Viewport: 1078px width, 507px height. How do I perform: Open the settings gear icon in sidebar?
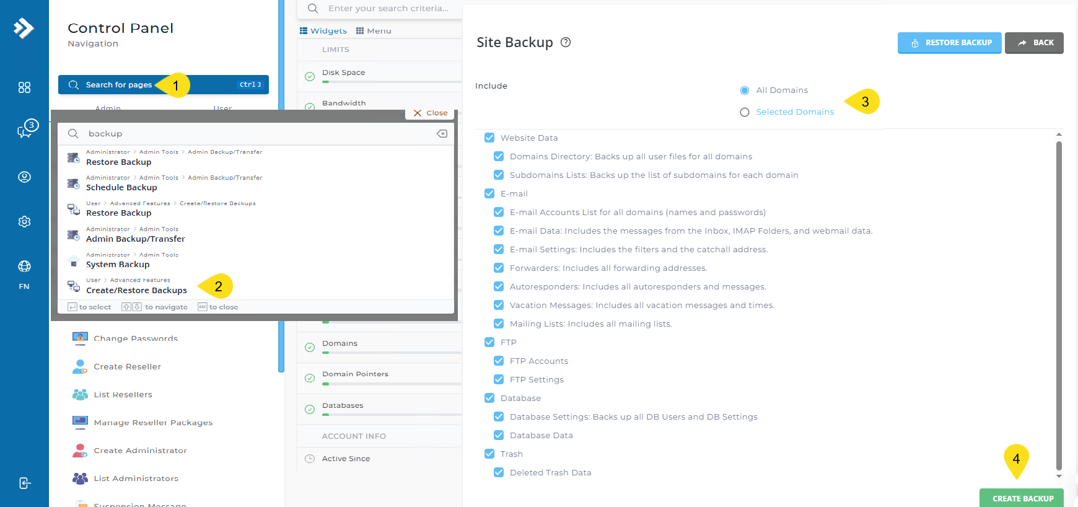[24, 221]
